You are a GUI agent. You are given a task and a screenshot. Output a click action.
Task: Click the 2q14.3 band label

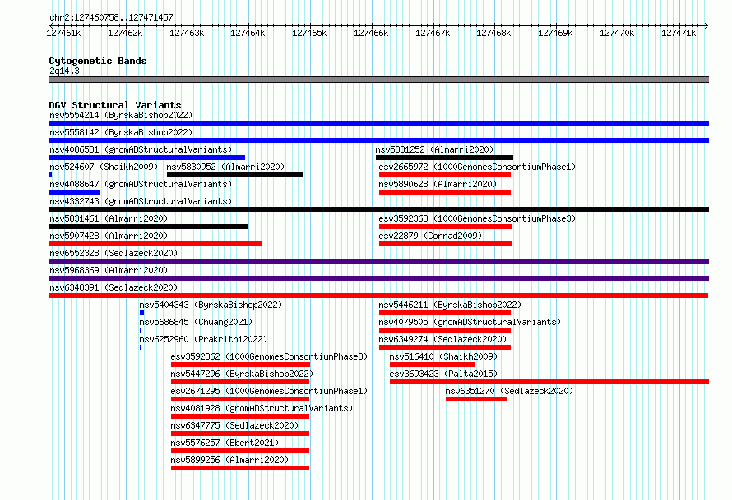(x=64, y=71)
